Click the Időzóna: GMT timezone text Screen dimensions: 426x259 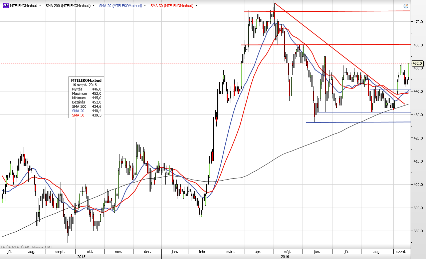coord(42,247)
